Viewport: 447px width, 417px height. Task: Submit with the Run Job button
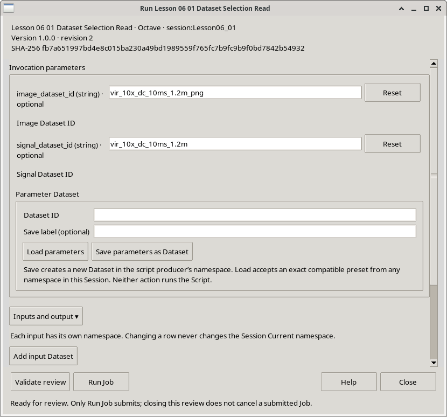[101, 382]
